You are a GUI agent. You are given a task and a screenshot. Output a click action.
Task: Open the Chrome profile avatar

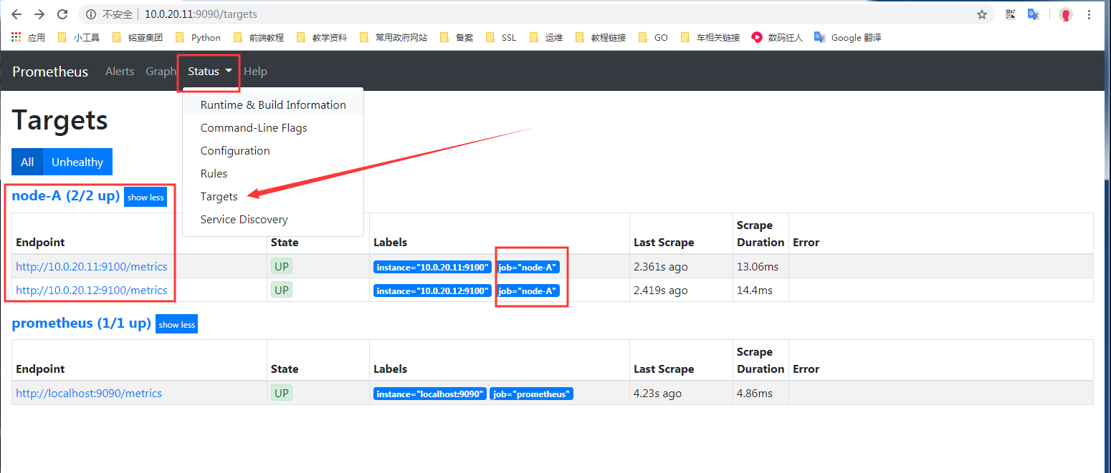pos(1066,14)
